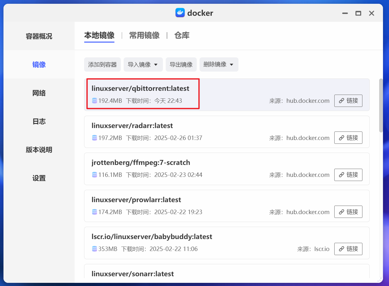Switch to 本地镜像 tab
Screen dimensions: 389x286
[x=99, y=35]
